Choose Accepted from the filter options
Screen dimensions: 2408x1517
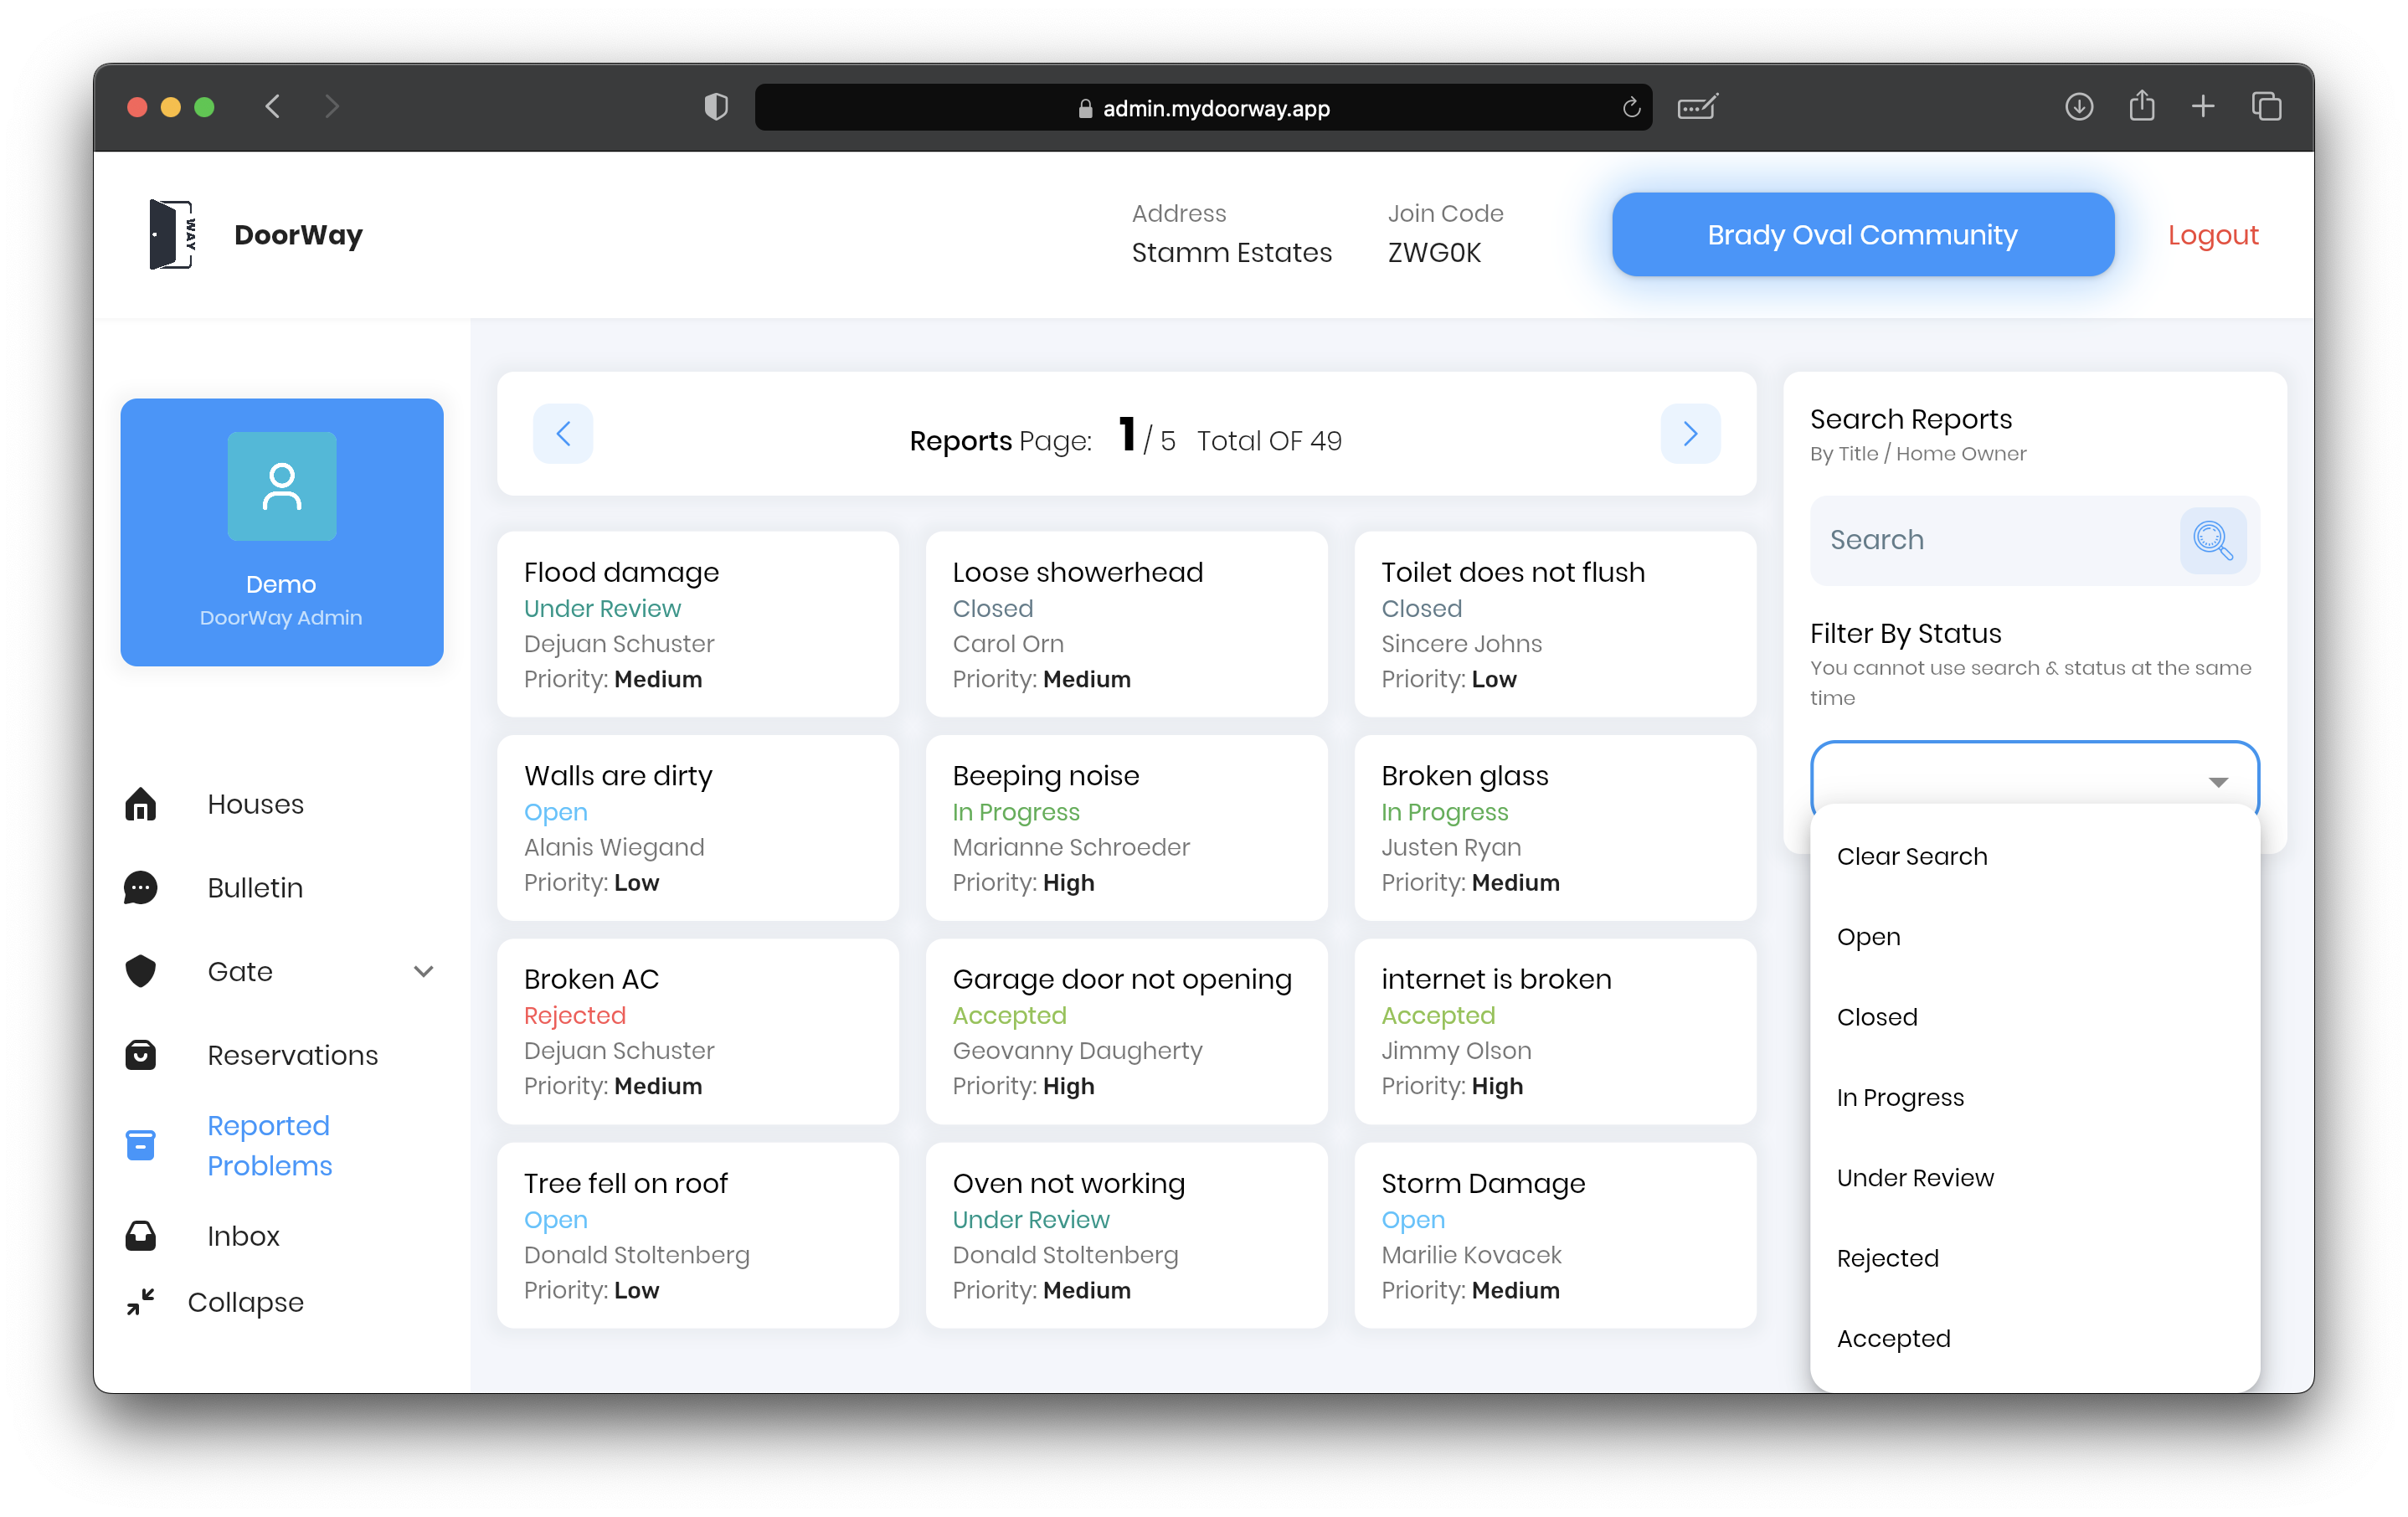pos(1893,1338)
